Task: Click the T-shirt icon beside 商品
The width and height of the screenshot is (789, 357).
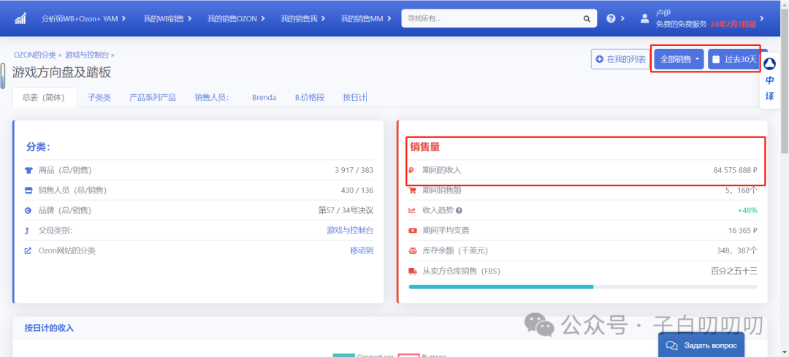Action: (x=28, y=170)
